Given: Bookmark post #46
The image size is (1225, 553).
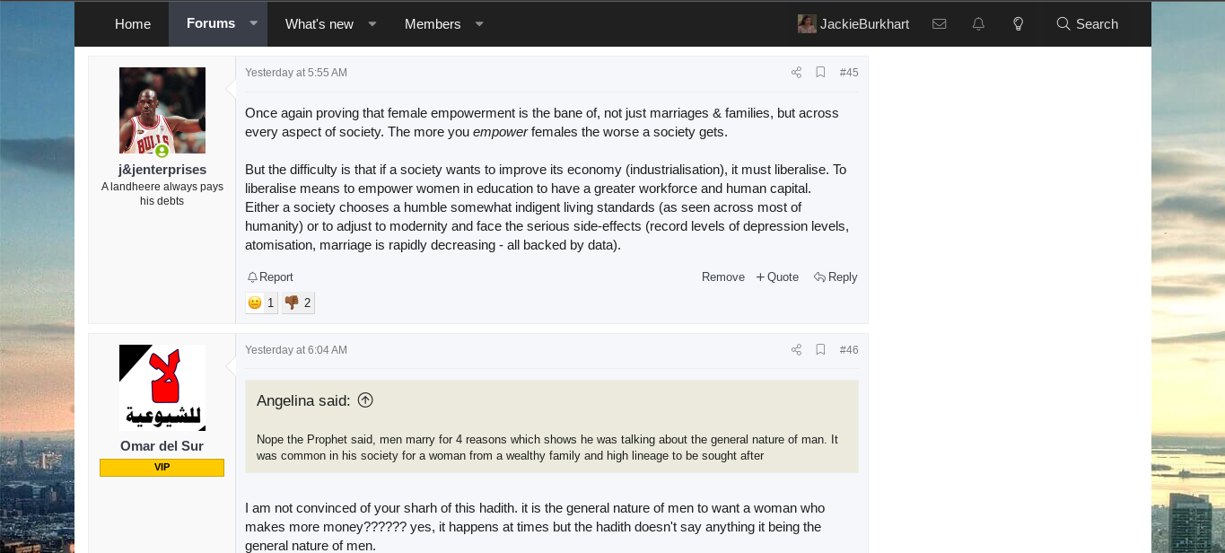Looking at the screenshot, I should pyautogui.click(x=820, y=350).
